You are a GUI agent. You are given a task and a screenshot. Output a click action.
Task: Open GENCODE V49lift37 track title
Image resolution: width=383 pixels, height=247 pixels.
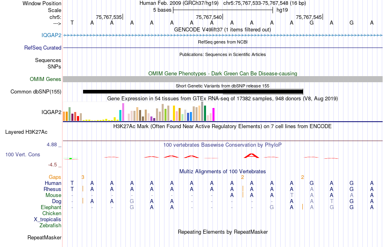pos(223,29)
